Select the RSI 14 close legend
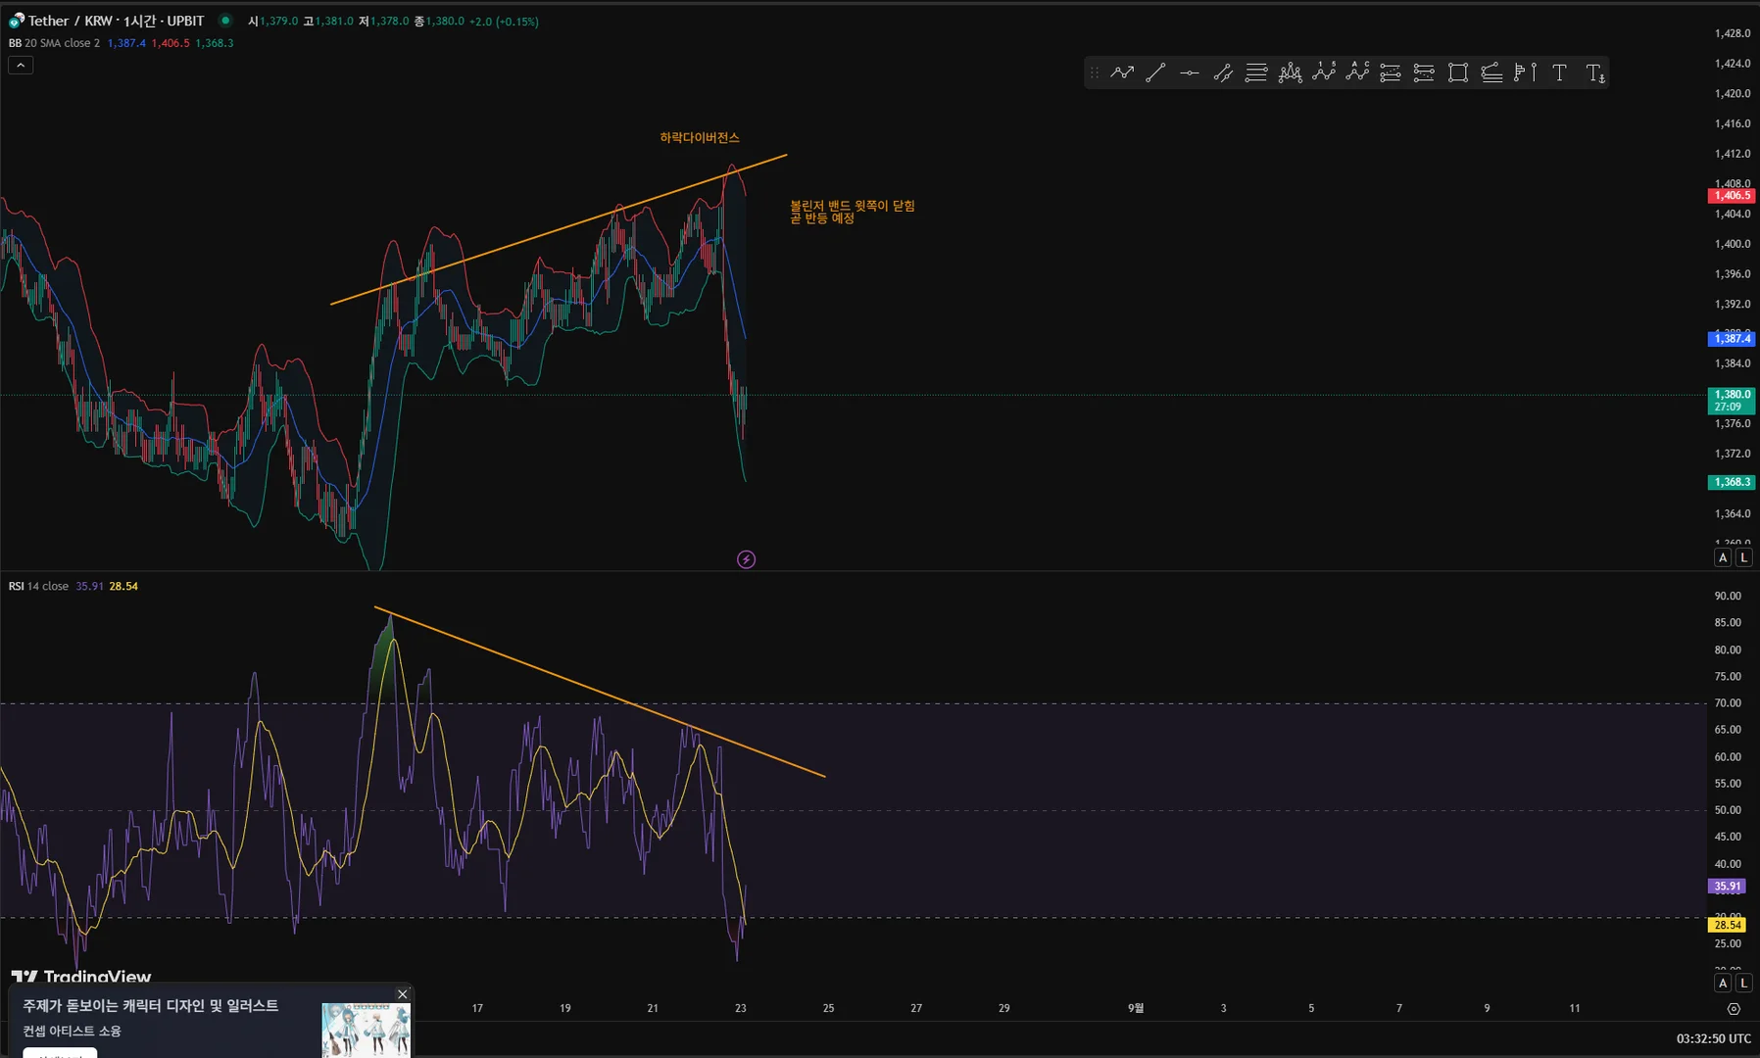This screenshot has height=1058, width=1760. [x=38, y=586]
